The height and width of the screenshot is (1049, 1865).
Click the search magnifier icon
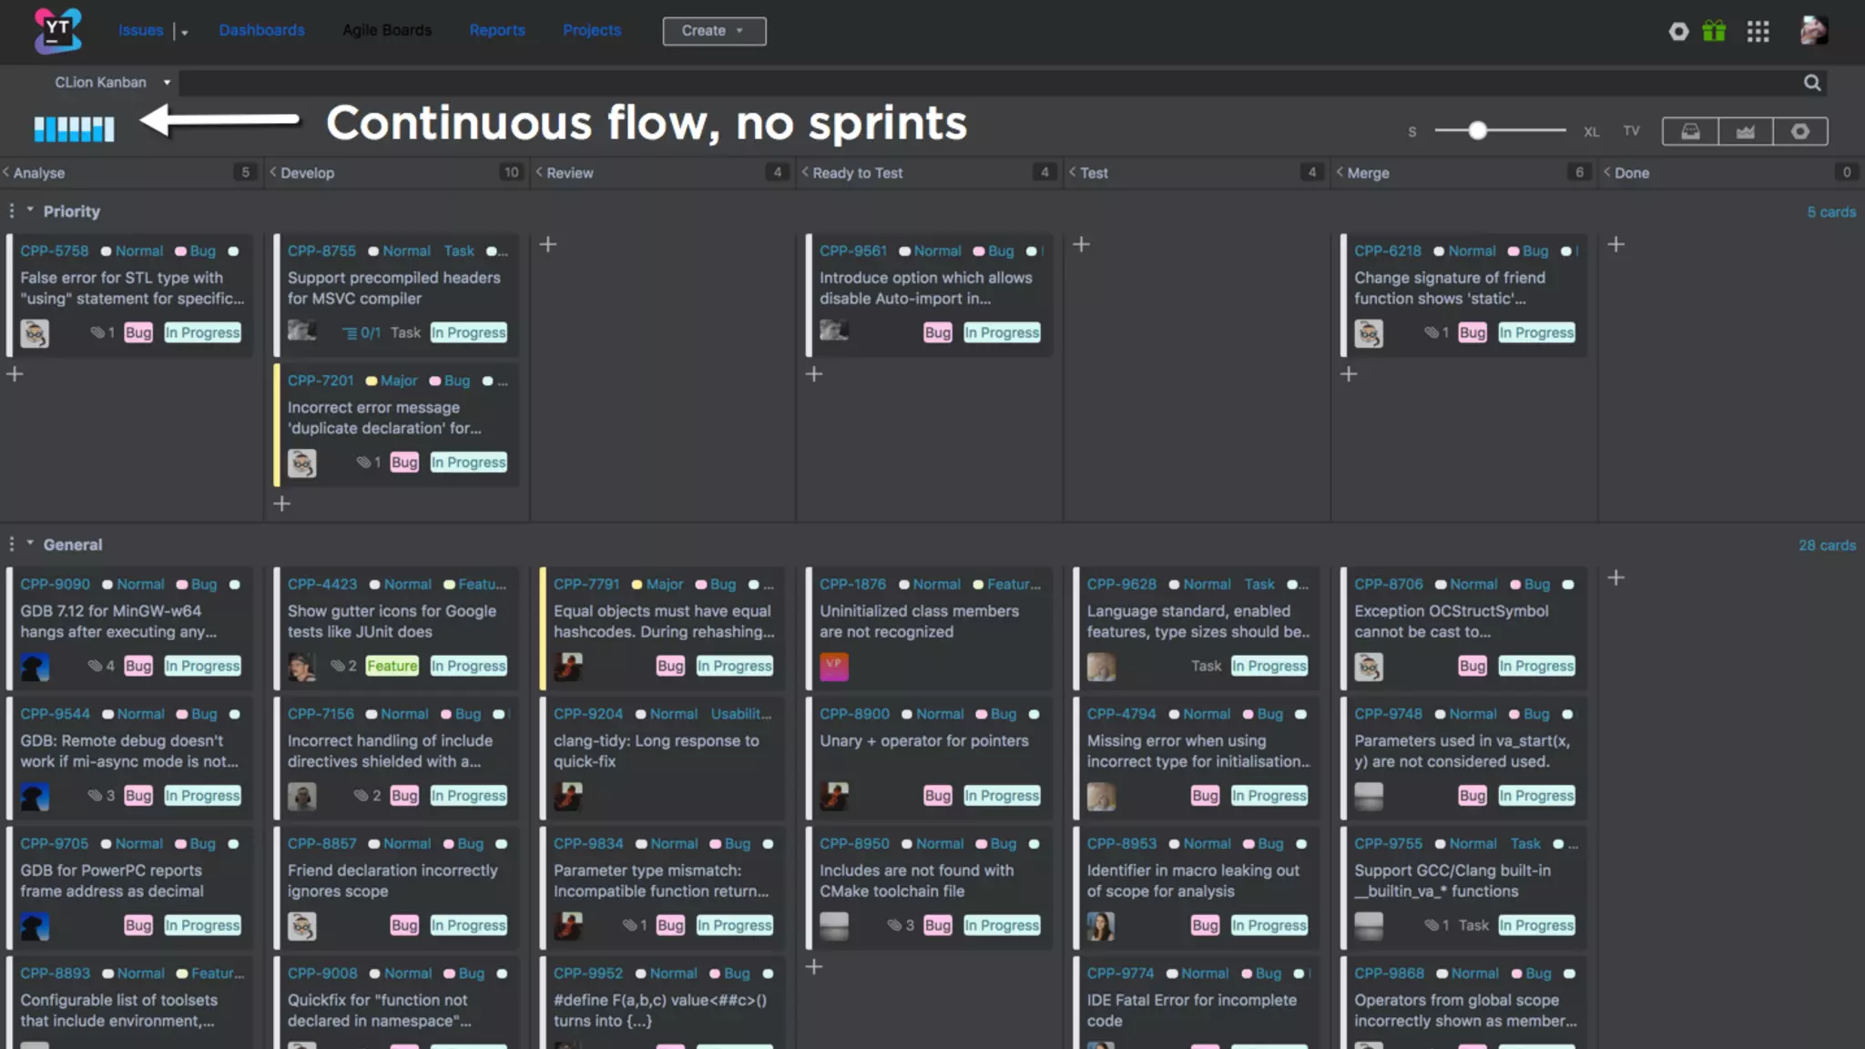coord(1812,83)
